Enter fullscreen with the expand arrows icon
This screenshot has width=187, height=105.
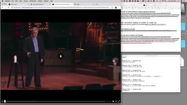coord(119,101)
